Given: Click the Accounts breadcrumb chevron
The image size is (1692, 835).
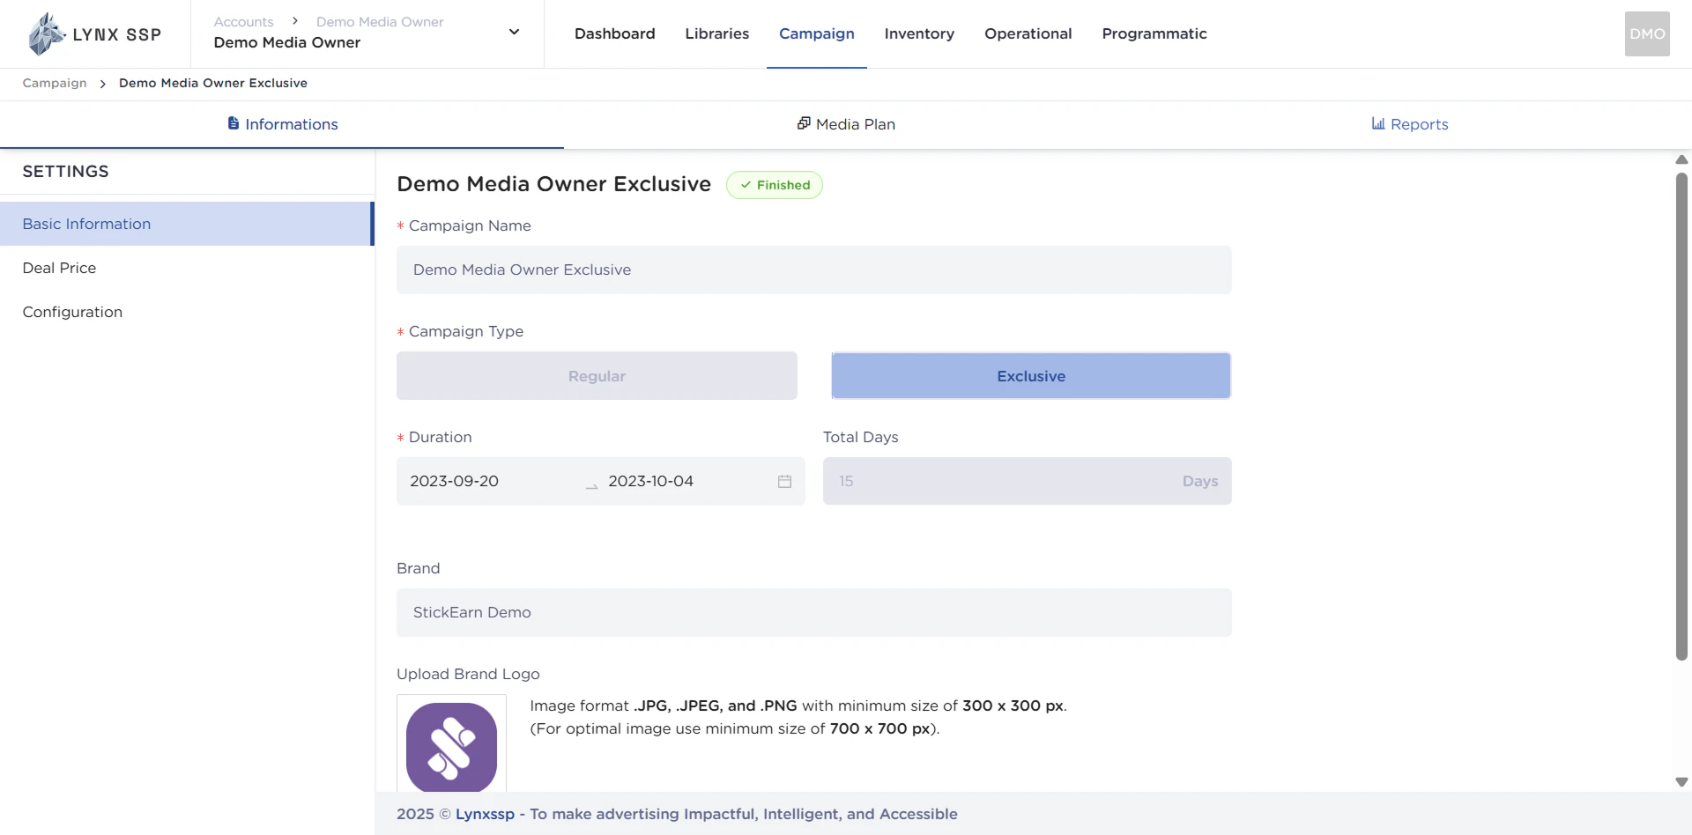Looking at the screenshot, I should click(293, 21).
